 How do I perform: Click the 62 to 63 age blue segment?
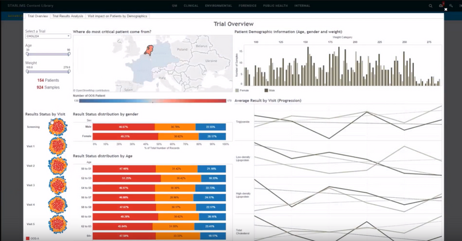click(210, 226)
